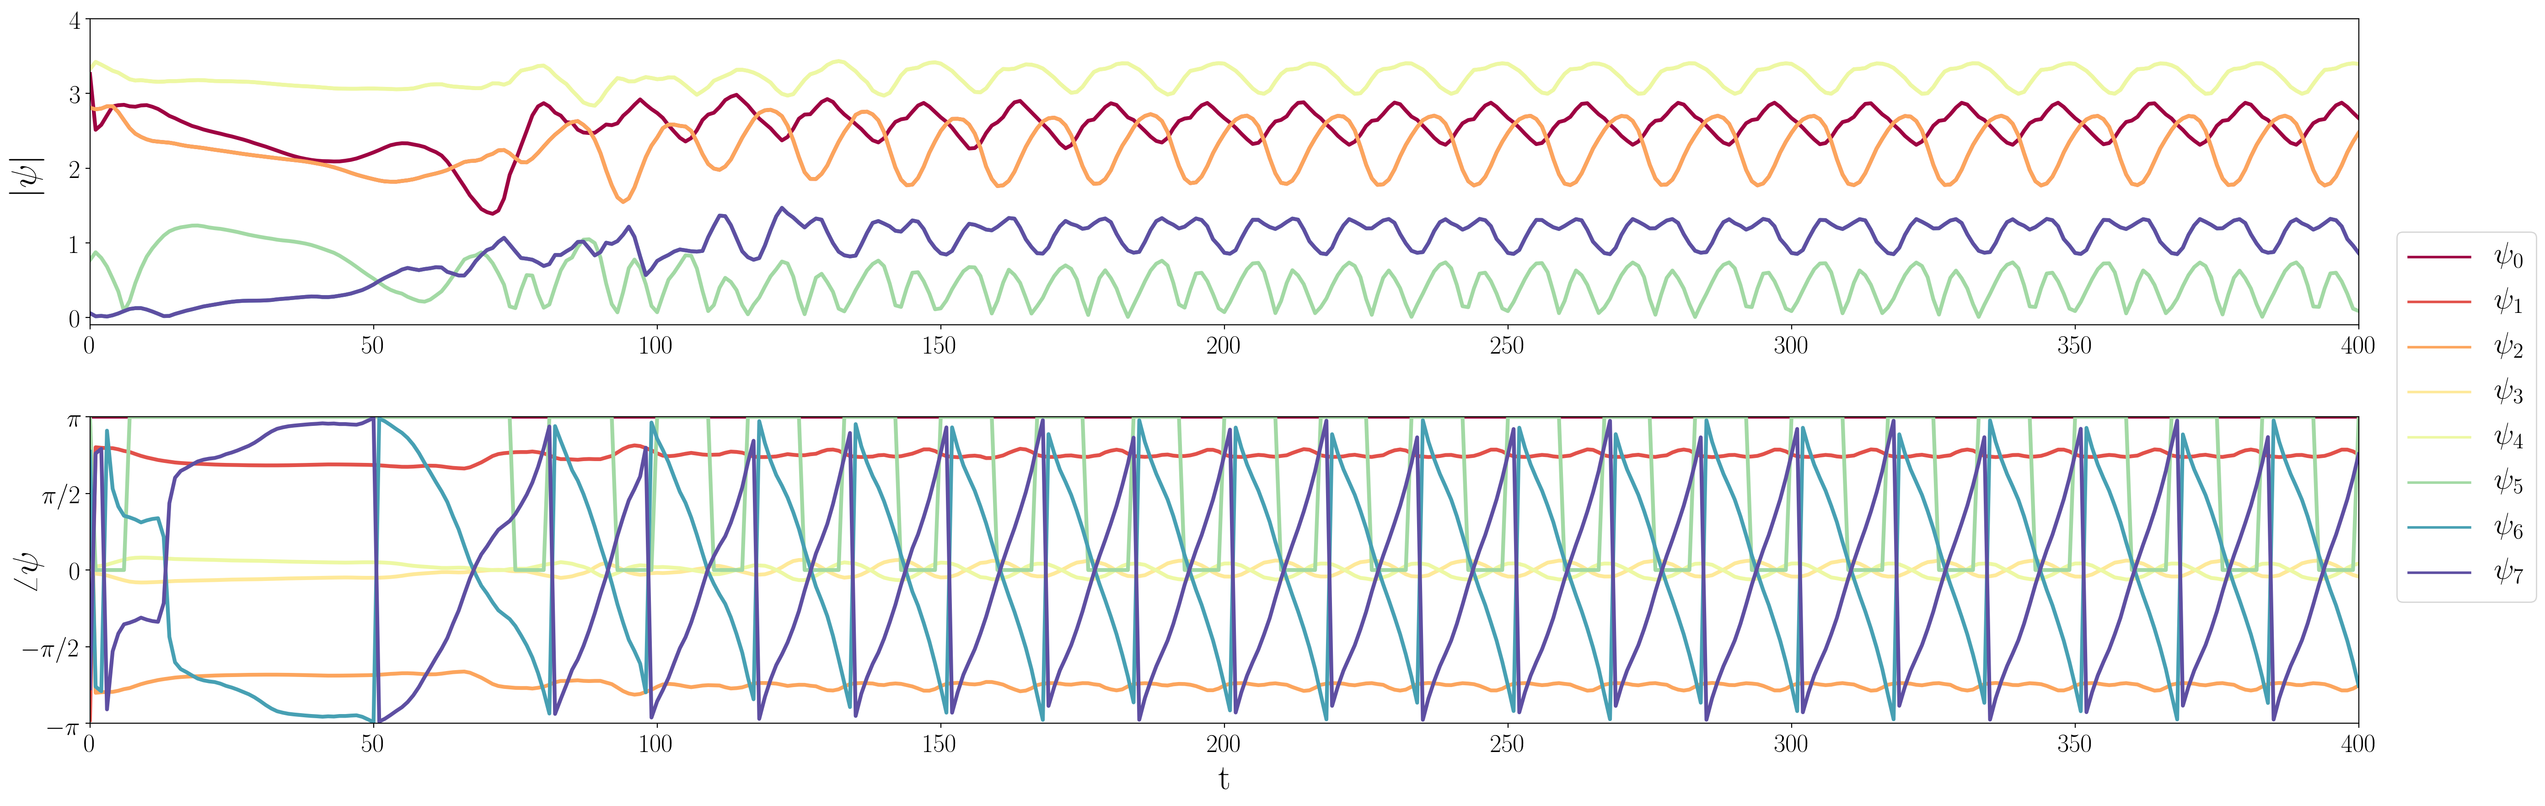Click the ψ2 orange legend line sample

click(x=2438, y=348)
